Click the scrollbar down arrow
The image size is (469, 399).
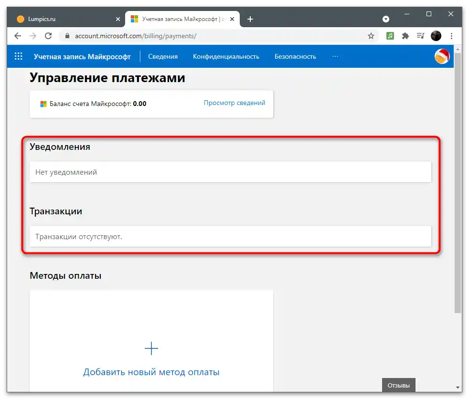458,388
